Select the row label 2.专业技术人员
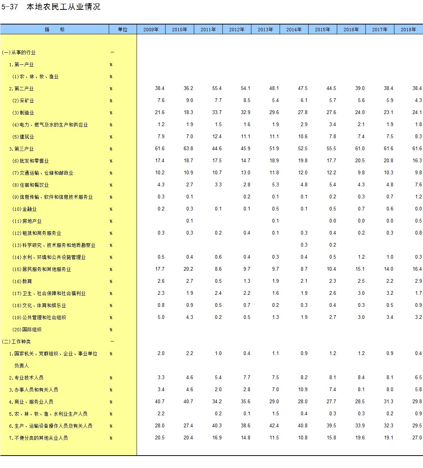Image resolution: width=423 pixels, height=468 pixels. (26, 378)
